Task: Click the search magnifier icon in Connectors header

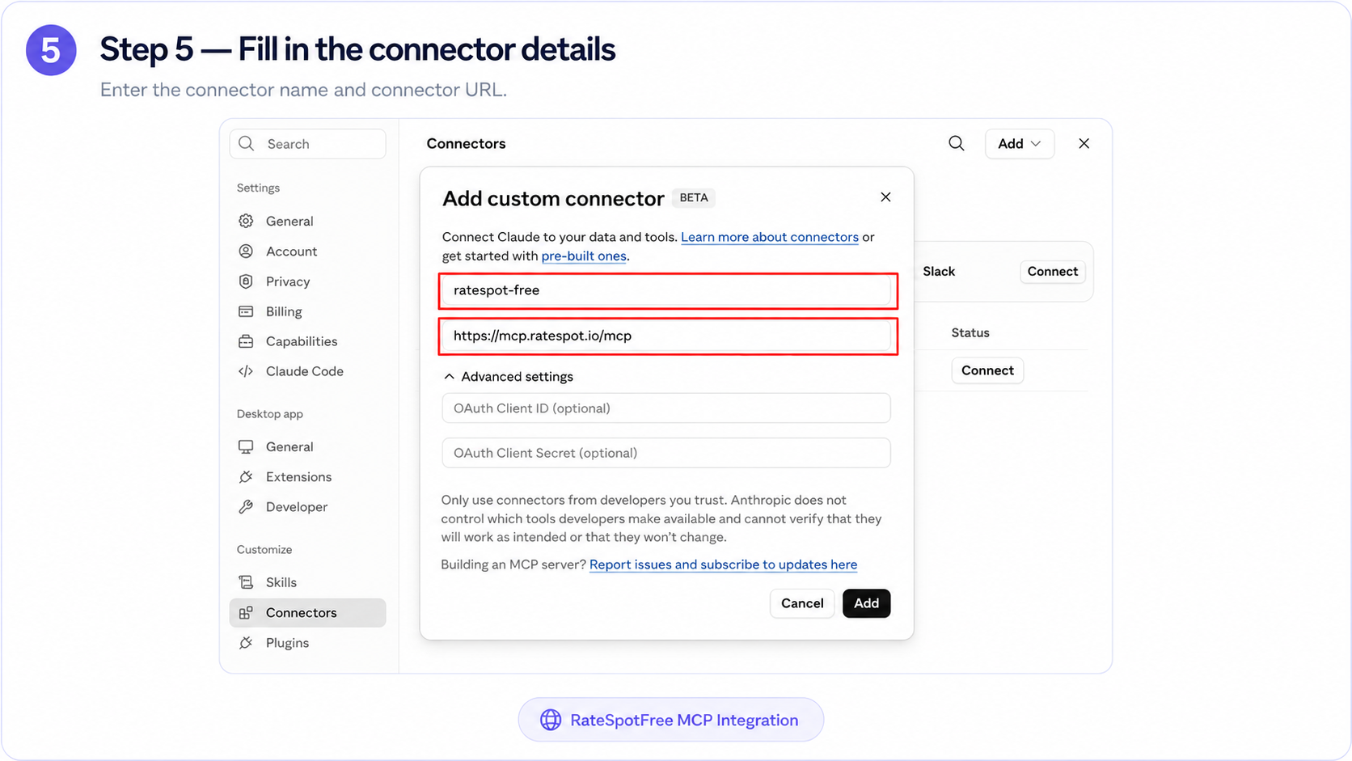Action: (956, 143)
